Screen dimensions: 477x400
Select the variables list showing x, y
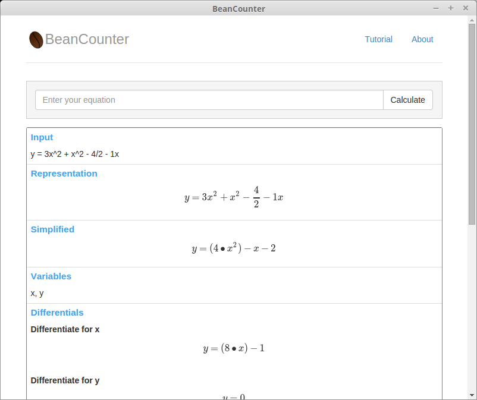(x=36, y=293)
